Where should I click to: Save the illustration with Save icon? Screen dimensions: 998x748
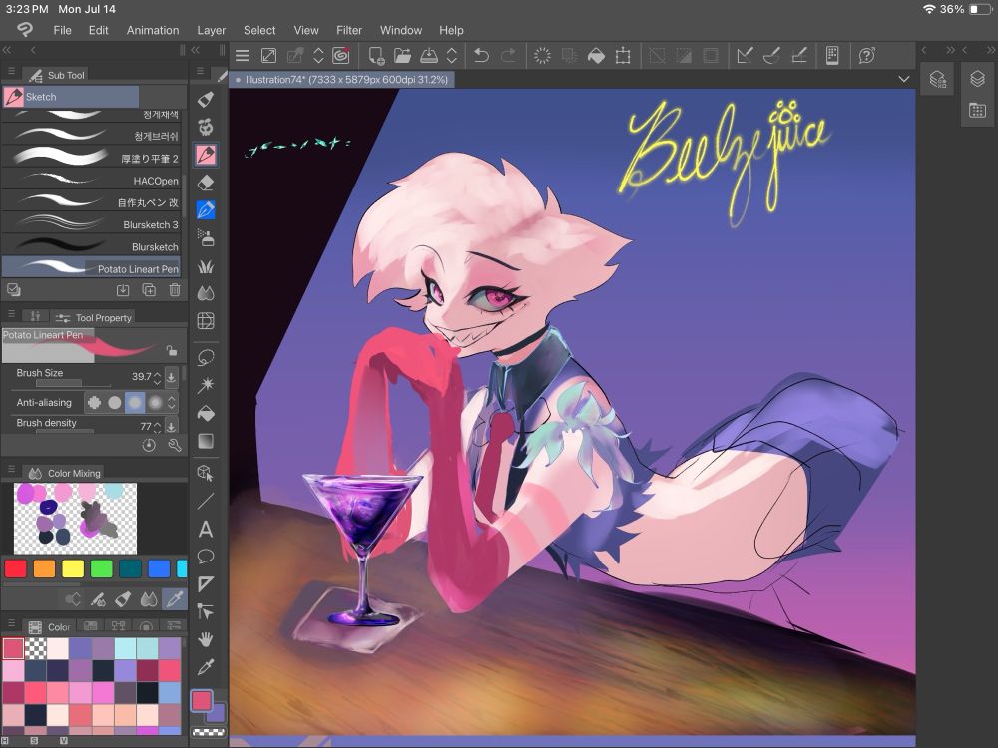click(429, 56)
